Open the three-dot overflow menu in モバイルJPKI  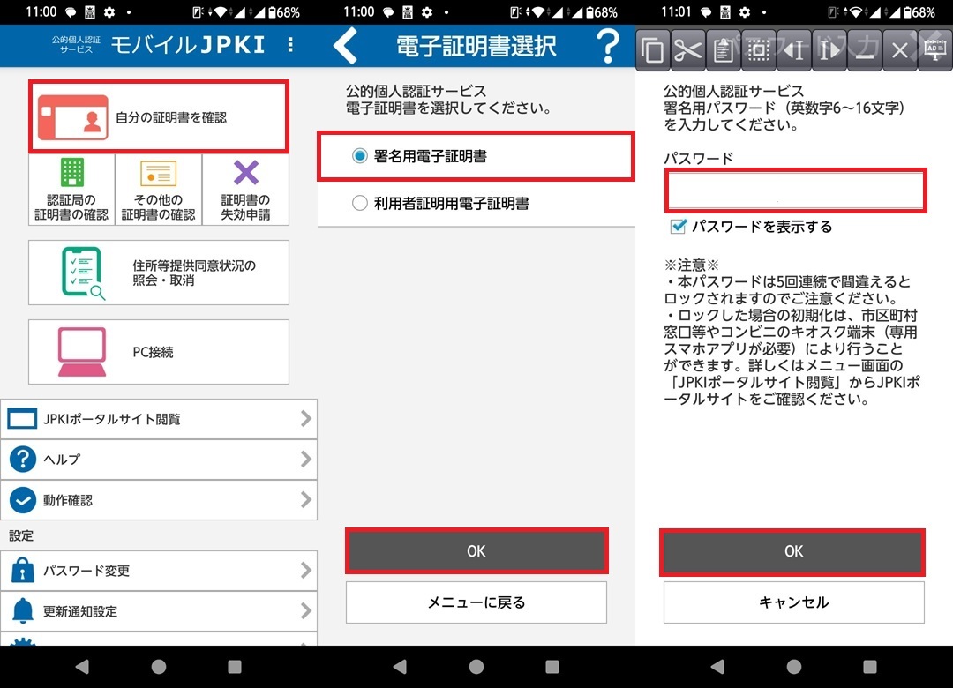click(291, 45)
